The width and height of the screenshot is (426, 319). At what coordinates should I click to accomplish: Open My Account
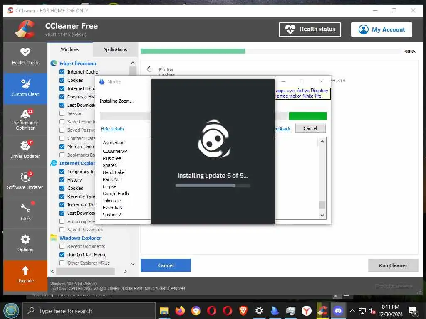point(381,29)
